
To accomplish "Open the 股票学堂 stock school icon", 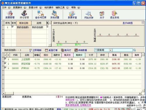I will pos(72,15).
